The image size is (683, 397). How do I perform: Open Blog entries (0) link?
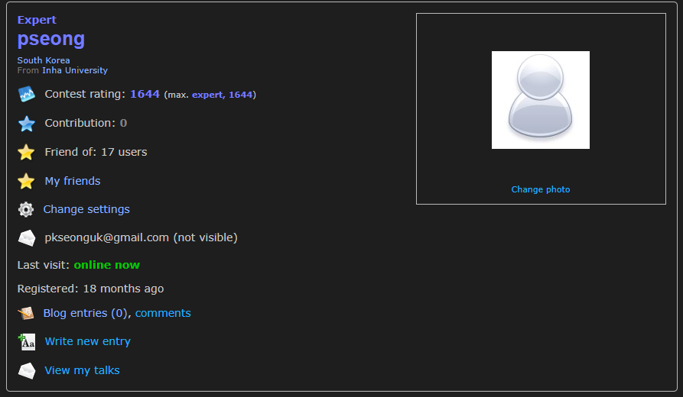coord(86,313)
